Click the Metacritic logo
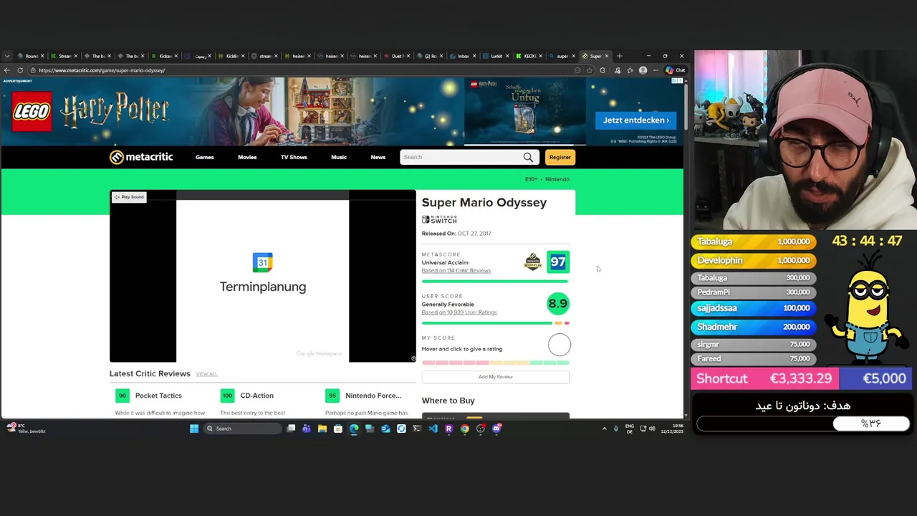This screenshot has height=516, width=917. point(141,157)
